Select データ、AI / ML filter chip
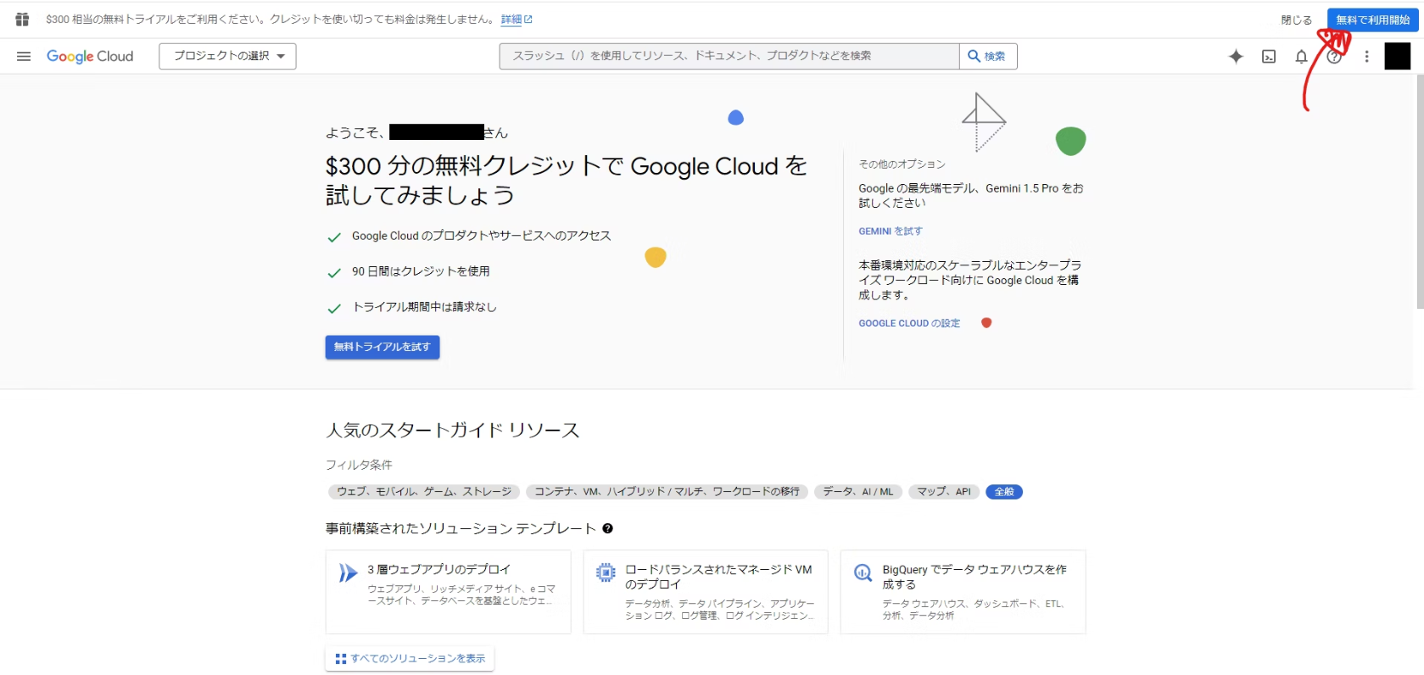This screenshot has height=675, width=1424. tap(858, 492)
